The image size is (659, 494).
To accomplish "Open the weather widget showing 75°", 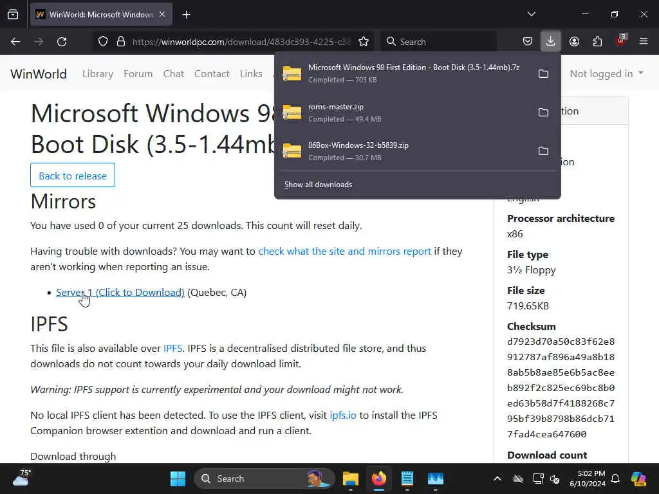I will [x=21, y=478].
